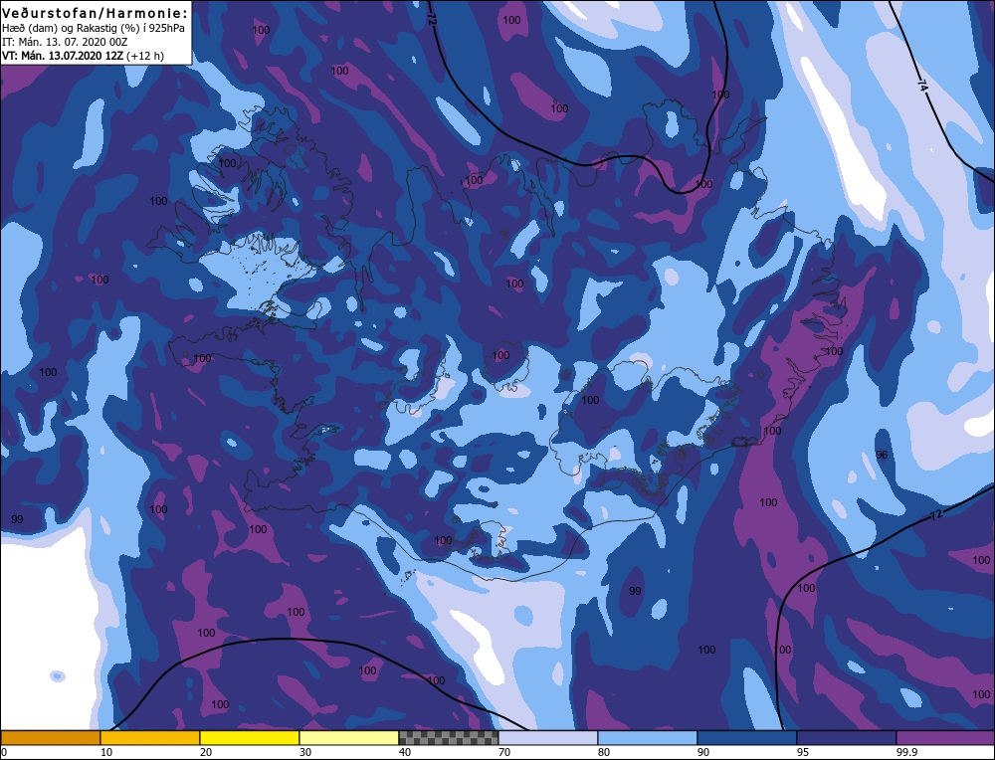Click the '96' humidity value on map
Screen dimensions: 995x760
(882, 455)
